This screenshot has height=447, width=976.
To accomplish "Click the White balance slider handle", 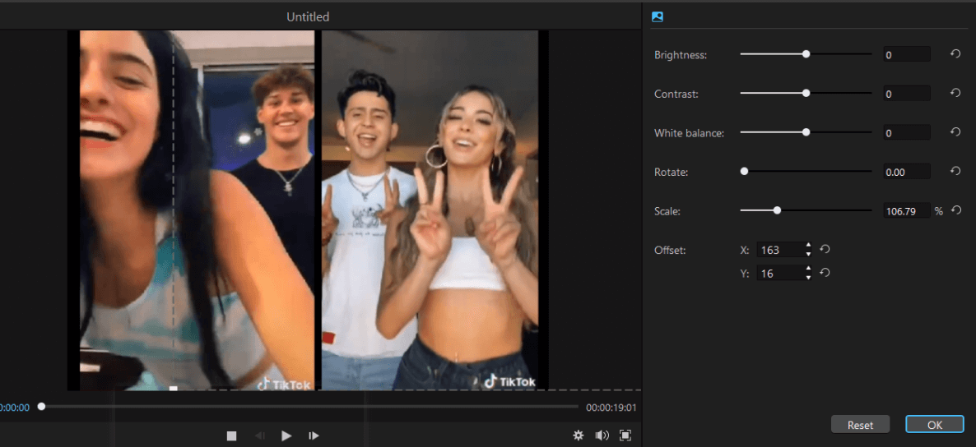I will tap(806, 132).
